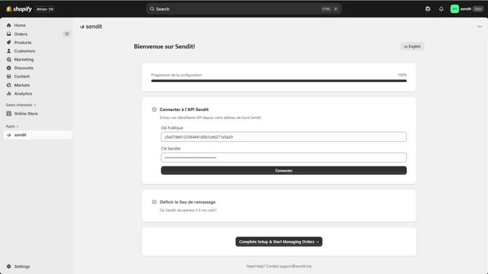This screenshot has height=274, width=488.
Task: Click the configuration progress bar
Action: click(x=279, y=81)
